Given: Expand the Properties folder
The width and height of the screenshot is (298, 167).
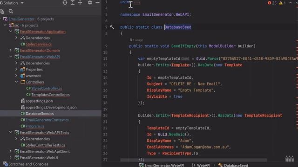Looking at the screenshot, I should 16,69.
